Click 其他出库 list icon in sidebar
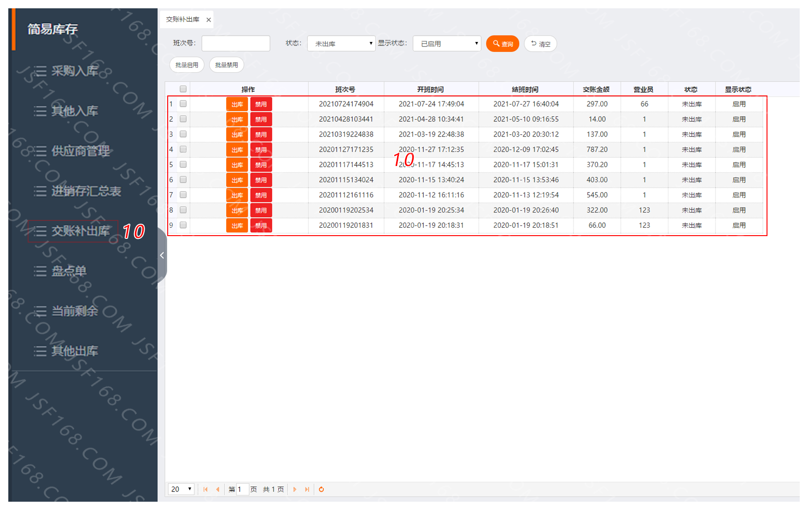The width and height of the screenshot is (808, 510). [x=40, y=351]
